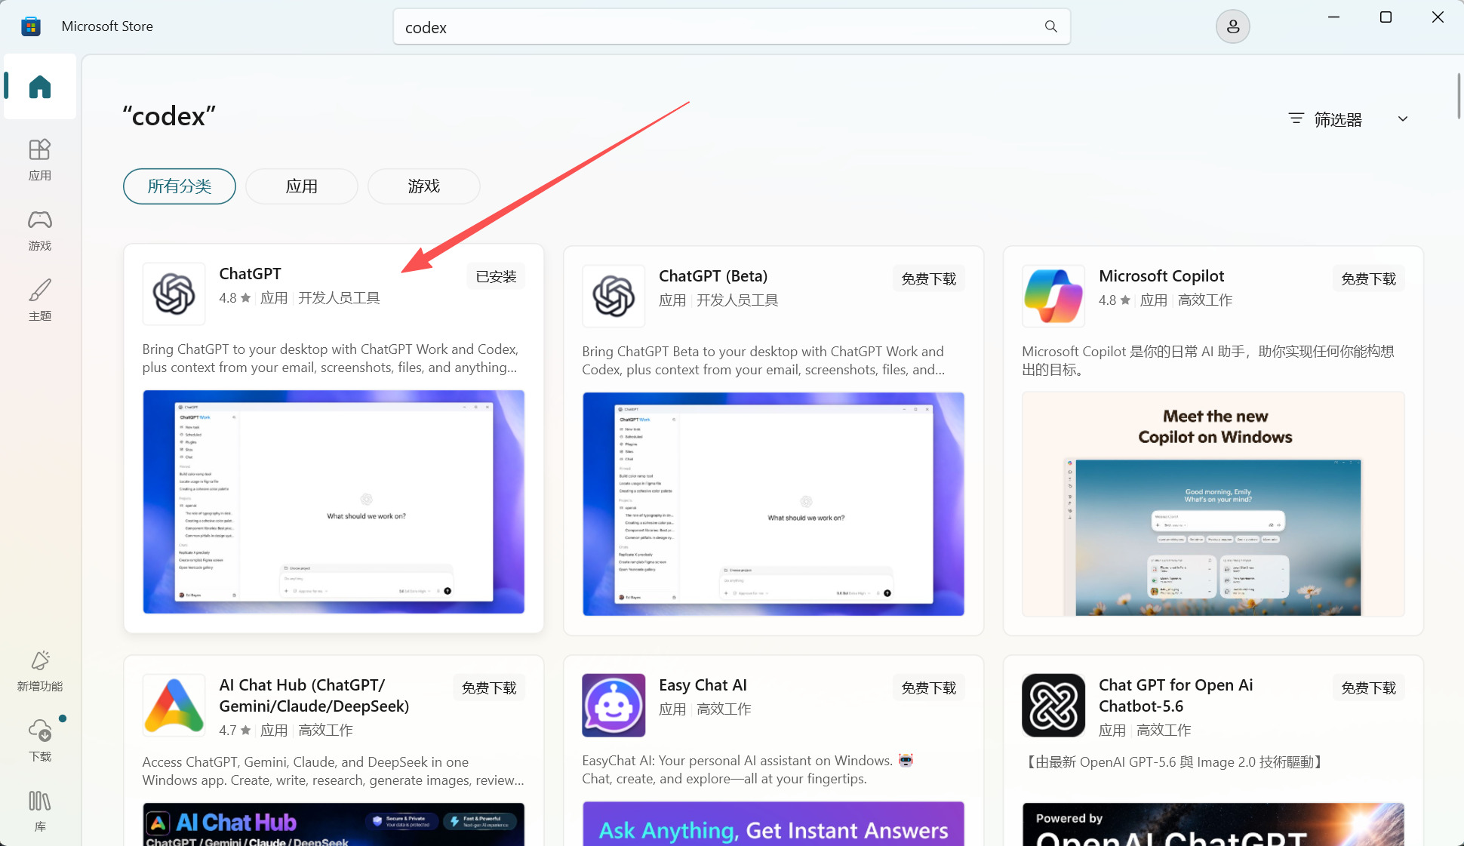Open the 主题 section in the sidebar
This screenshot has height=846, width=1464.
click(x=40, y=300)
